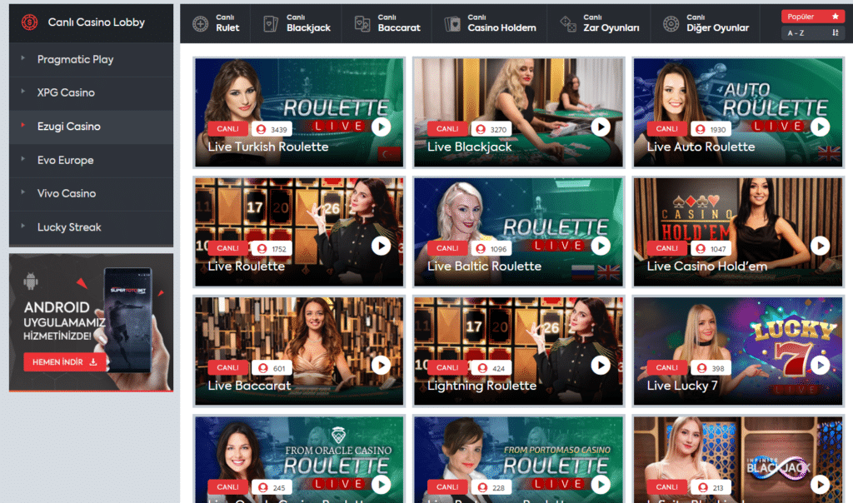Play Live Lucky 7 via play icon
This screenshot has height=503, width=853.
[x=821, y=366]
